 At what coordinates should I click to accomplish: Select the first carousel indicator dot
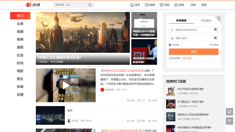pyautogui.click(x=86, y=66)
